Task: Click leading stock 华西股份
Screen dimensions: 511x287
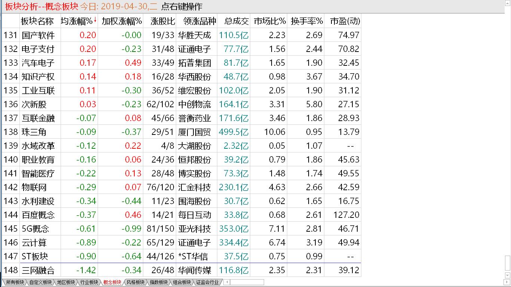Action: click(195, 77)
